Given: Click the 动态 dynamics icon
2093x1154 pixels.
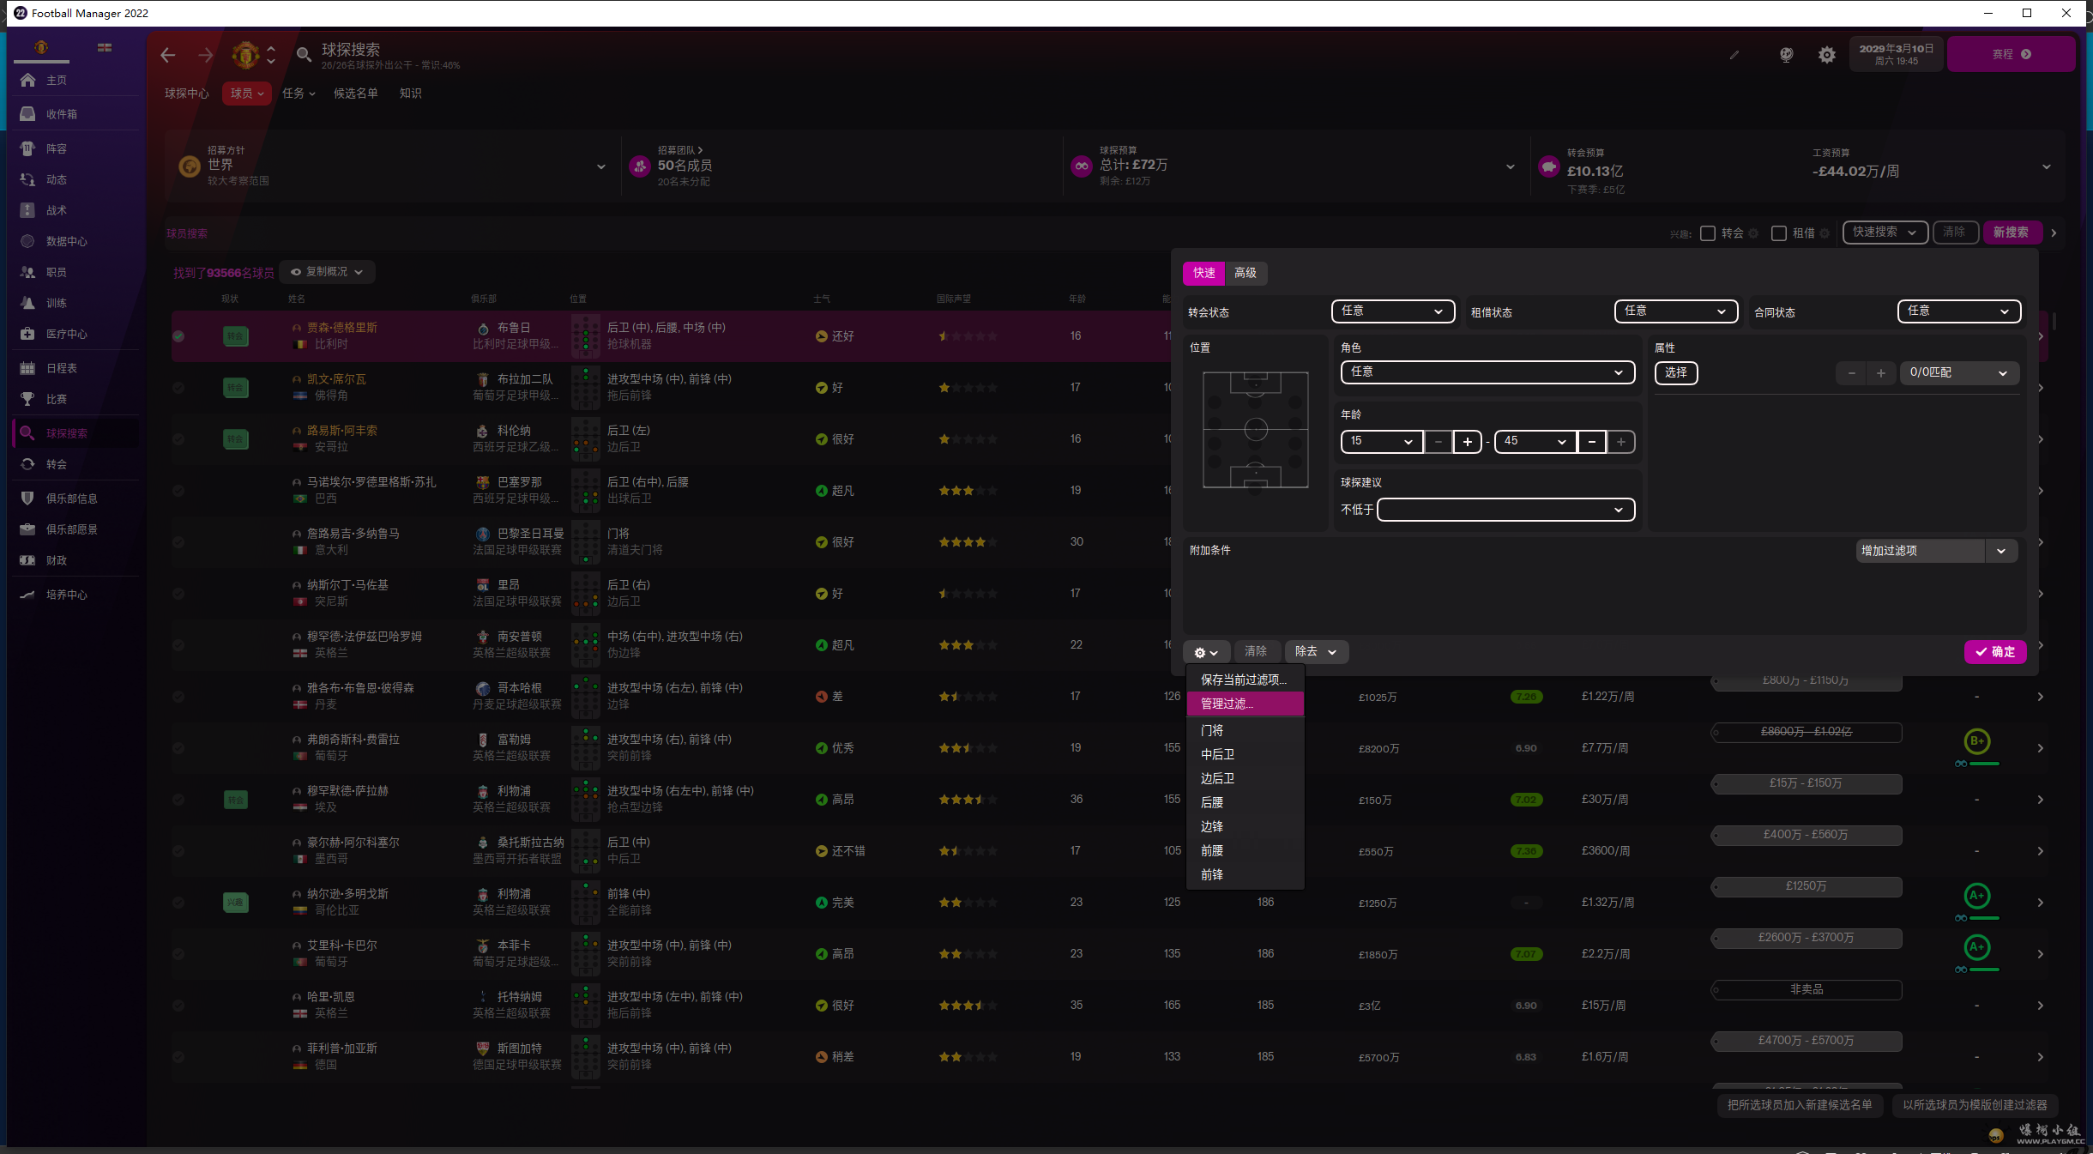Looking at the screenshot, I should pos(27,179).
